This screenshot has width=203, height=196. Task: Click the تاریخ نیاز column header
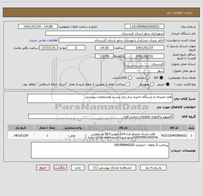coord(21,128)
